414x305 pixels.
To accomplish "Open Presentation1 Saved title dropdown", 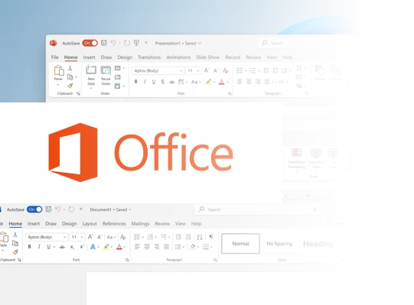I will click(178, 44).
